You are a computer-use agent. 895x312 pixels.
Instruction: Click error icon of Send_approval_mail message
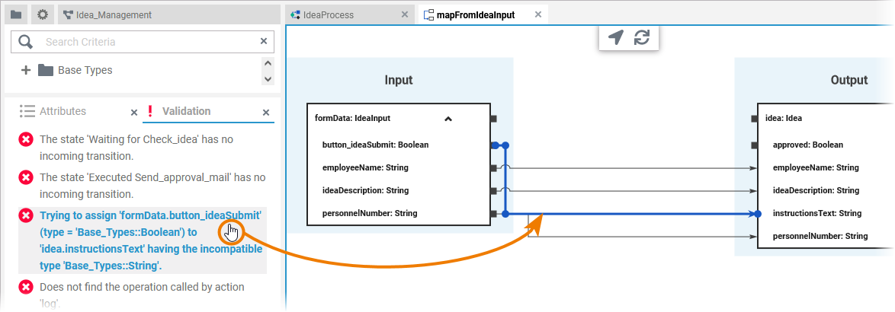[x=26, y=177]
